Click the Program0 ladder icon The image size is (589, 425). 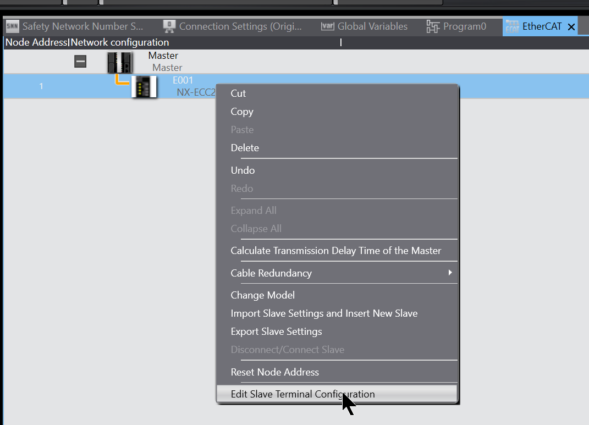coord(433,26)
